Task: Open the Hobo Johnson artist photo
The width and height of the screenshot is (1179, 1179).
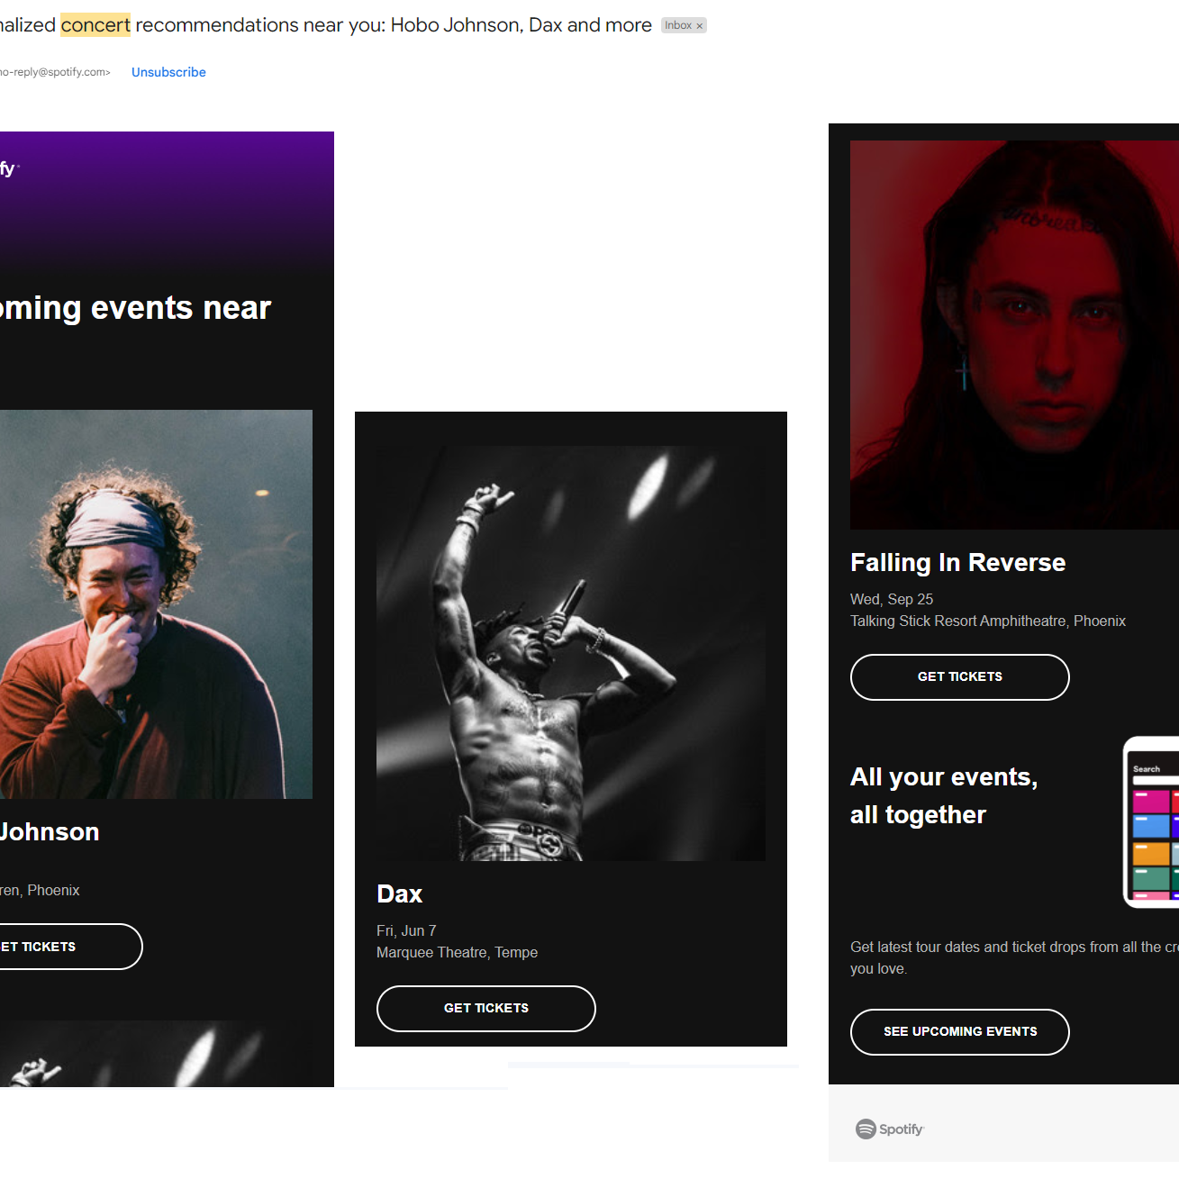Action: [156, 604]
